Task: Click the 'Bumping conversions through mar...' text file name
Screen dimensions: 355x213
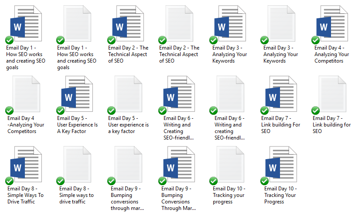Action: 127,198
